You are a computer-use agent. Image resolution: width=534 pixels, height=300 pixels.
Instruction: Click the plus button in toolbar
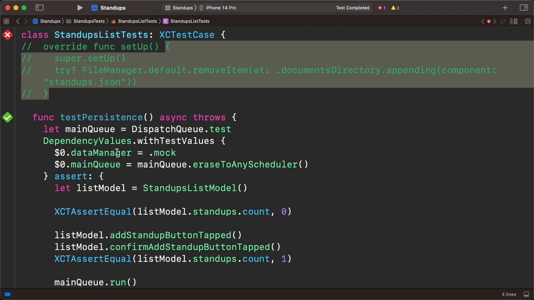click(x=505, y=8)
